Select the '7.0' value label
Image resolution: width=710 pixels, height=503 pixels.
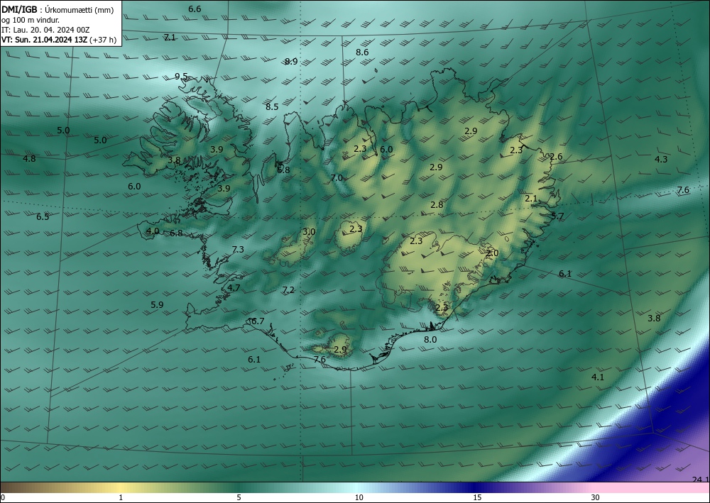pyautogui.click(x=337, y=178)
